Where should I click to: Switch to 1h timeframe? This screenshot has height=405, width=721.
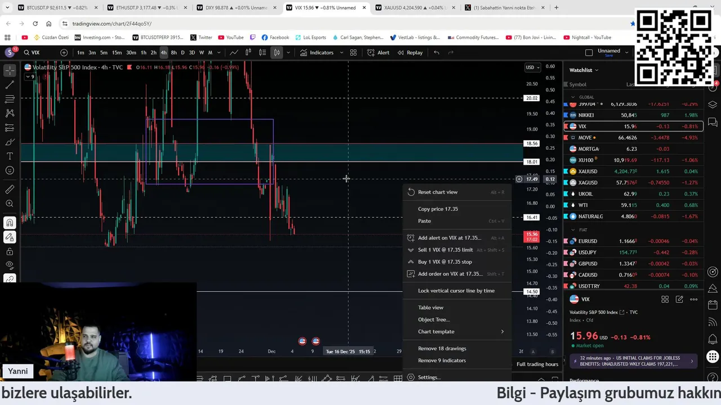[x=143, y=52]
